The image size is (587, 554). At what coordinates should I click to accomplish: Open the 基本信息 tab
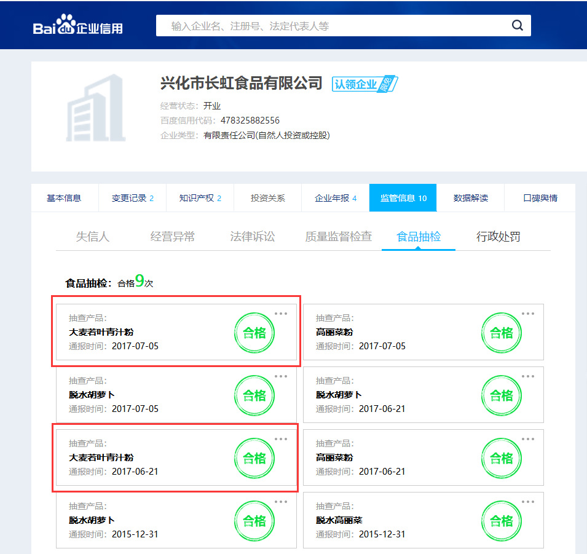64,198
